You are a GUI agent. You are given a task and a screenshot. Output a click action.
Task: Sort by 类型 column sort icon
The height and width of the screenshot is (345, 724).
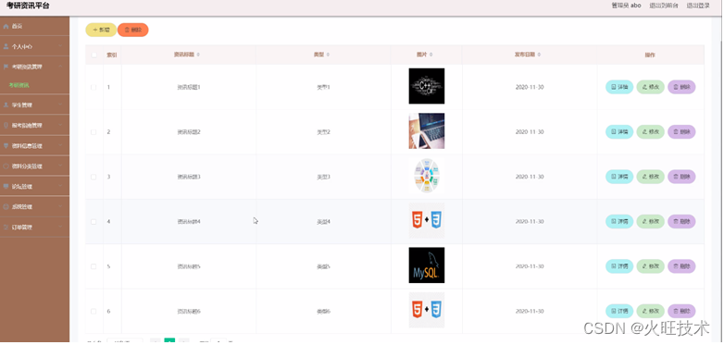pyautogui.click(x=329, y=55)
